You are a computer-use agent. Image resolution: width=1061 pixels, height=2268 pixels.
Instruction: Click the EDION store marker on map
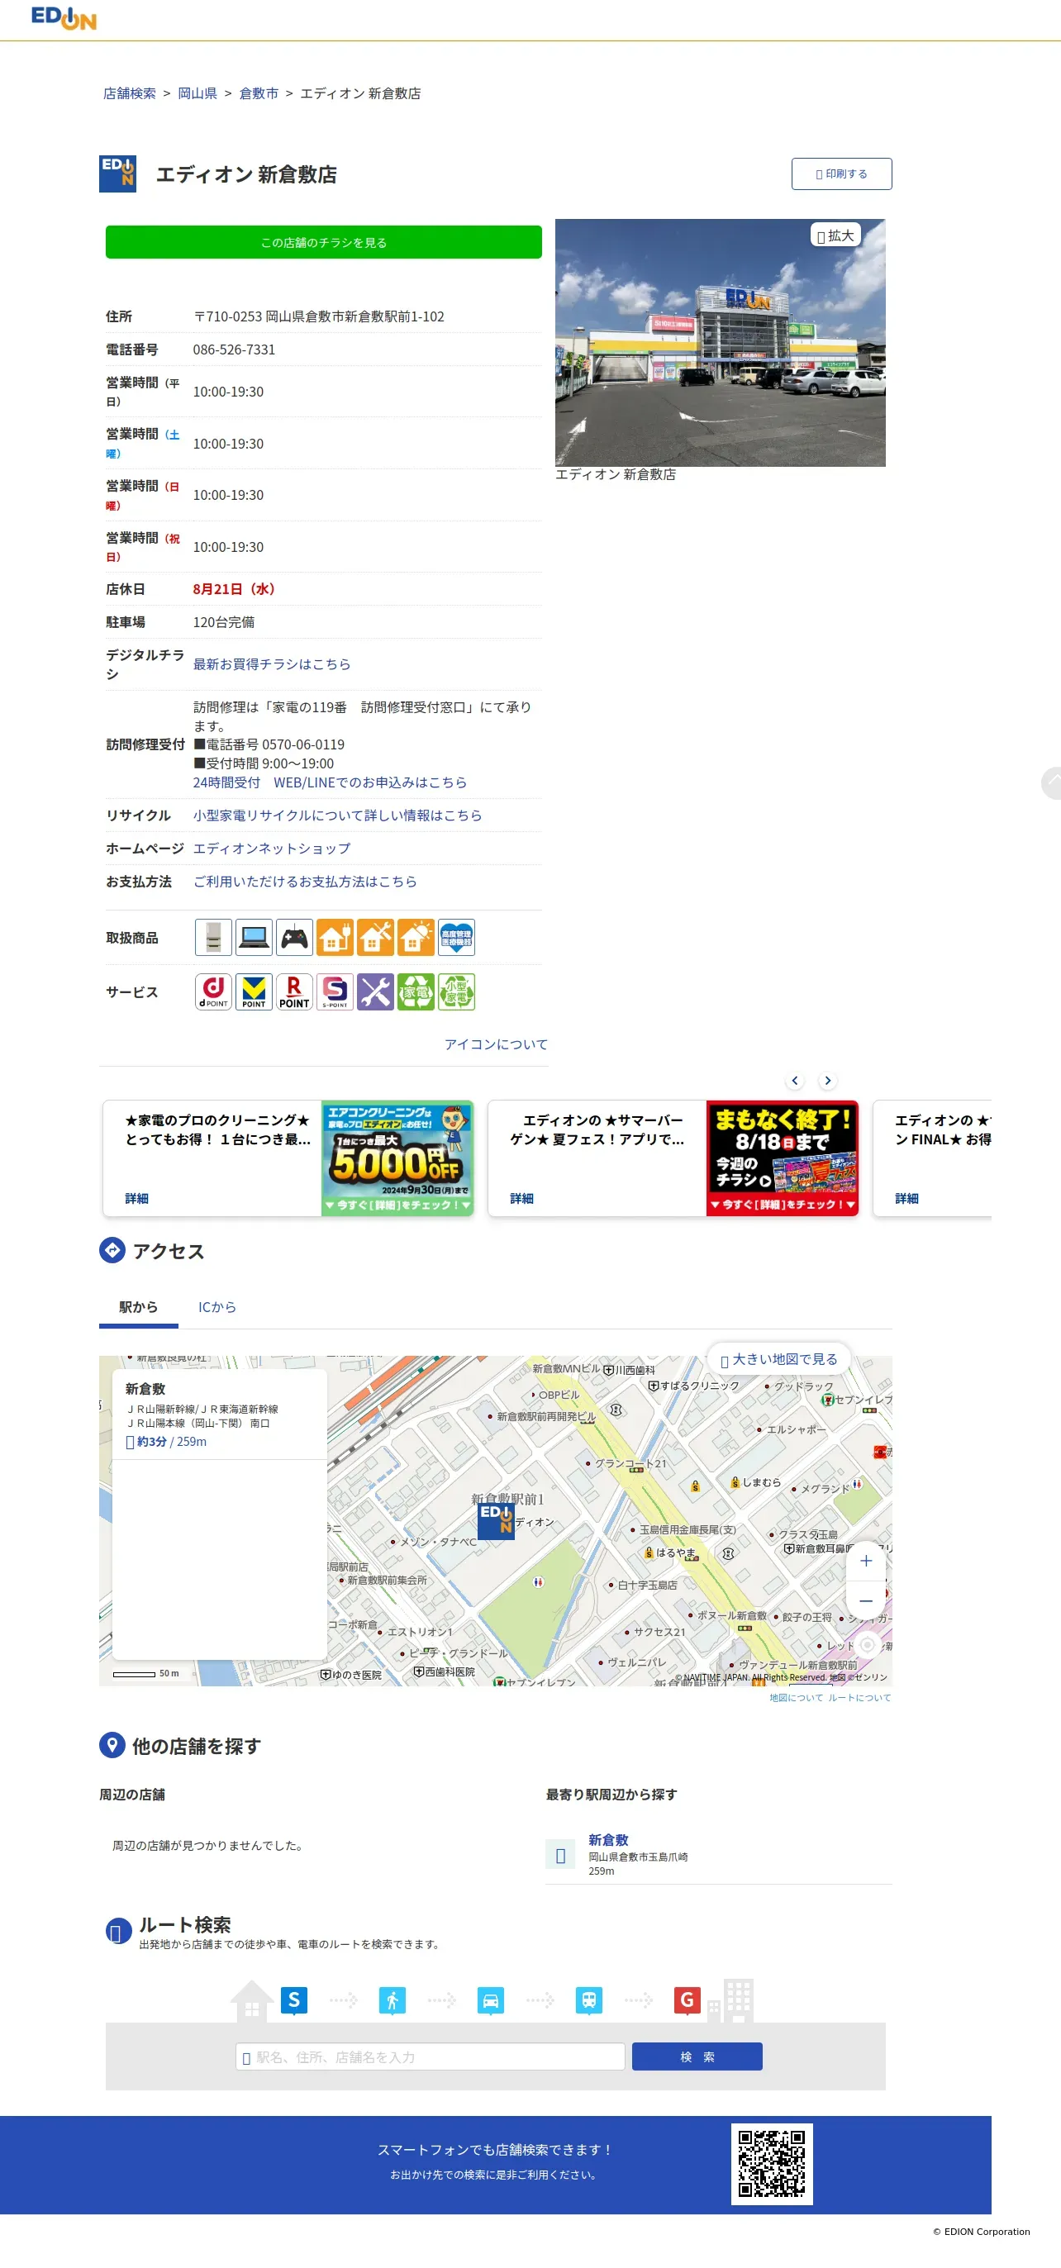pyautogui.click(x=496, y=1520)
